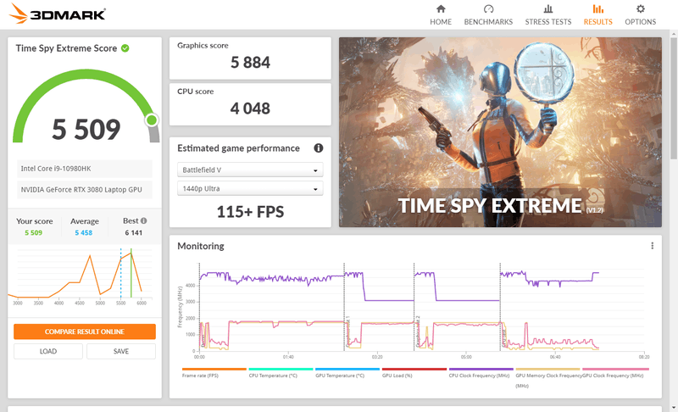Viewport: 678px width, 412px height.
Task: Click the green validated checkmark beside the score title
Action: pos(125,48)
